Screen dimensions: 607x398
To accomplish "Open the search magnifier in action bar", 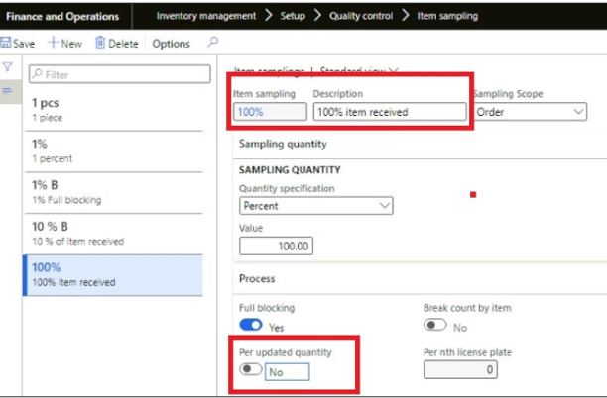I will coord(212,42).
